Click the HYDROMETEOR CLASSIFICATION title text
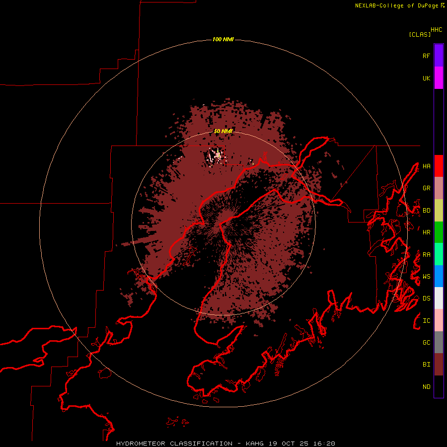447x447 pixels. coord(174,444)
